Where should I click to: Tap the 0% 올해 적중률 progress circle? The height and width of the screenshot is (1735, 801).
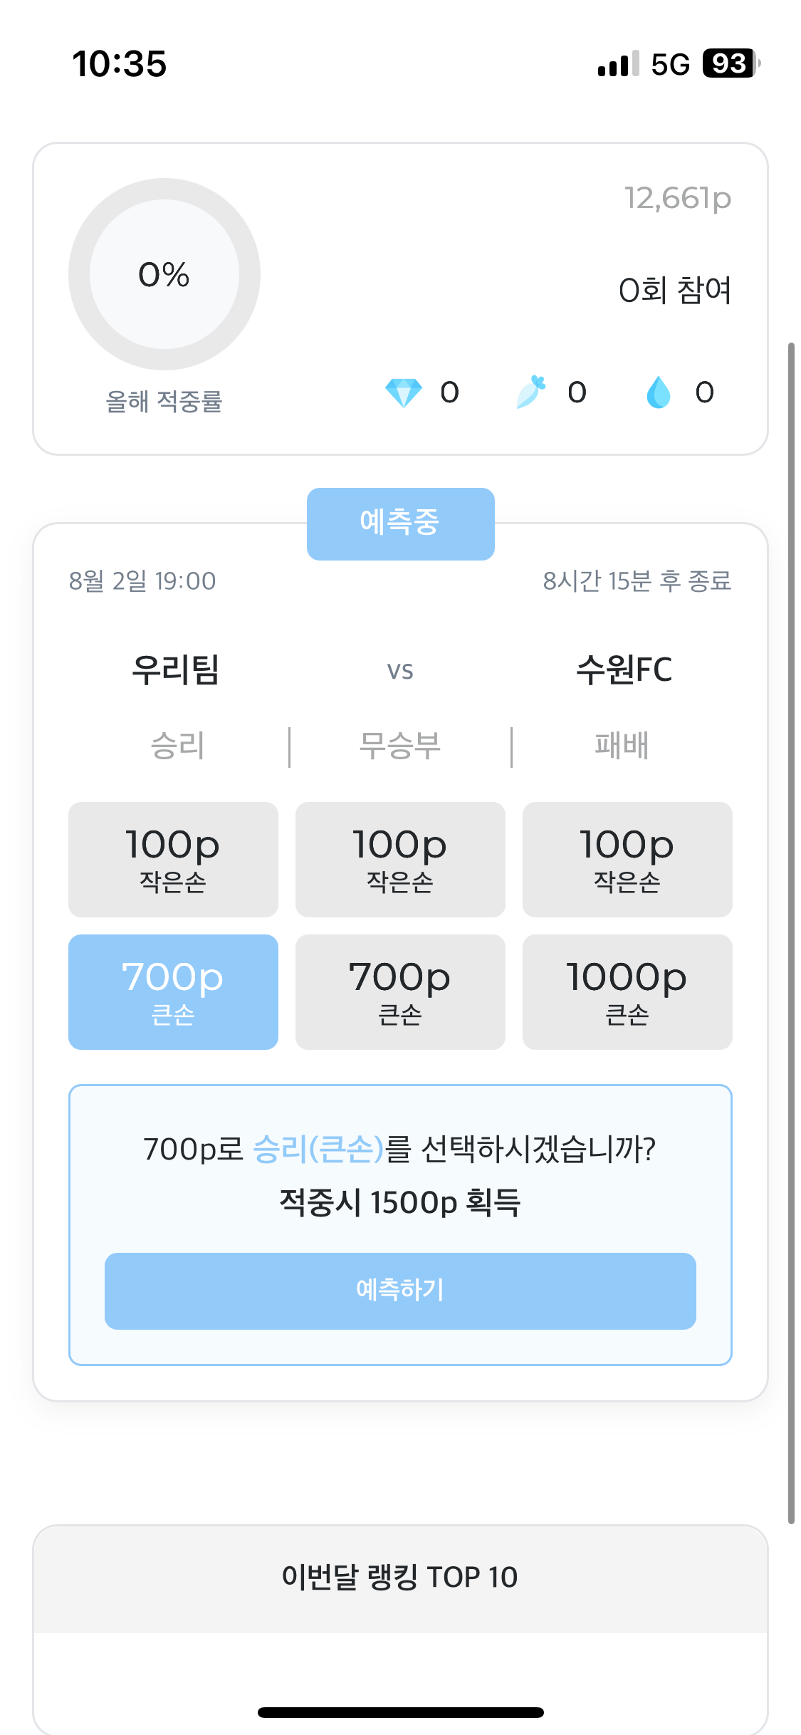(164, 274)
